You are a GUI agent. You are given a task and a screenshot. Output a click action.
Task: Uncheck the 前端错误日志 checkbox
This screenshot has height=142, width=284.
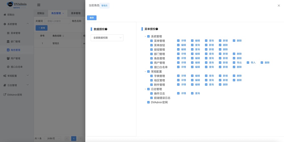[x=152, y=98]
